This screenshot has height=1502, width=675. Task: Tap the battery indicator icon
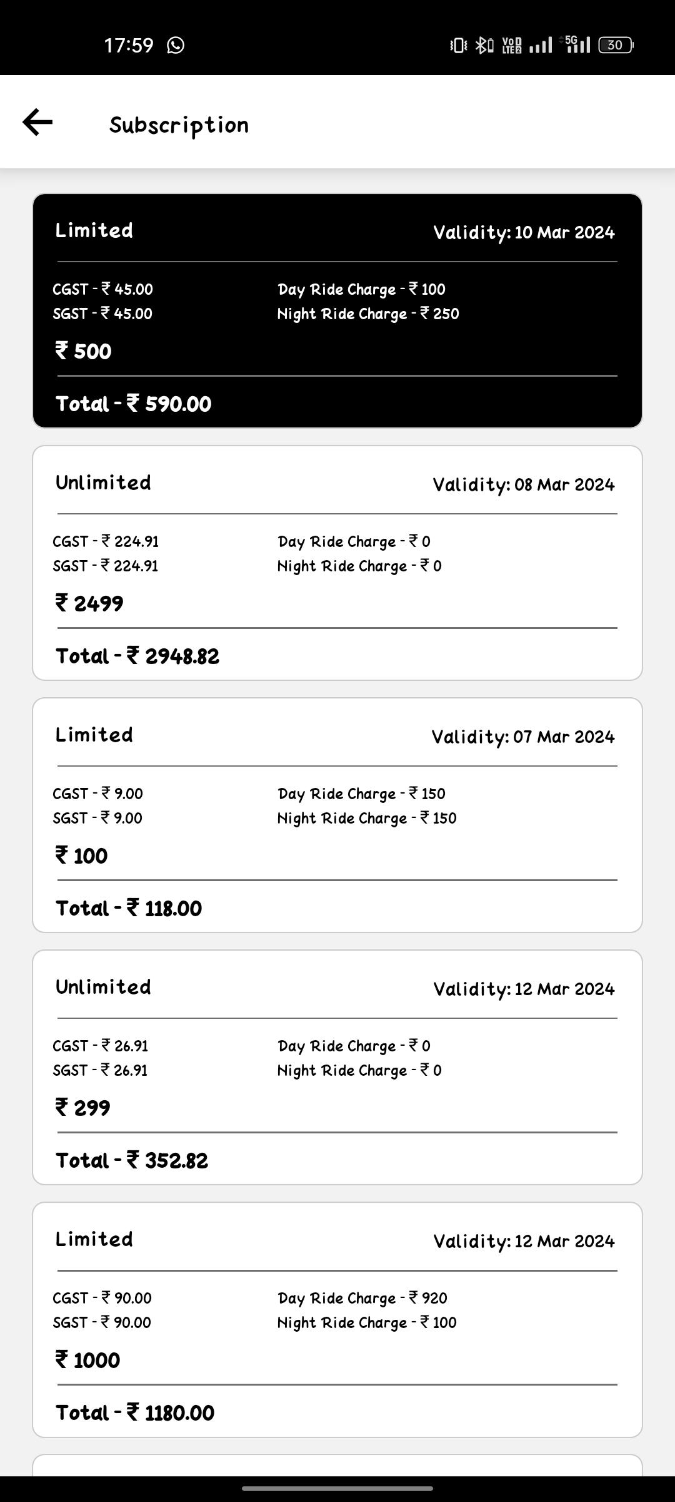(x=616, y=45)
